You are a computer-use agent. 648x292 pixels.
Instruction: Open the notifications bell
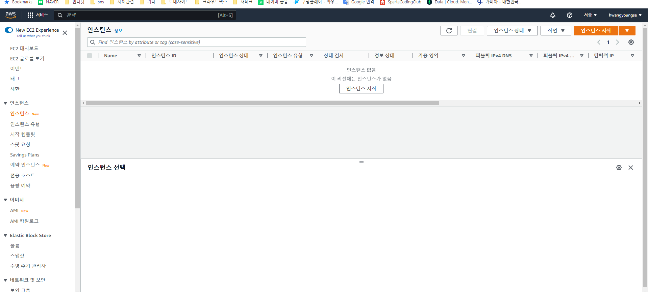[x=553, y=15]
